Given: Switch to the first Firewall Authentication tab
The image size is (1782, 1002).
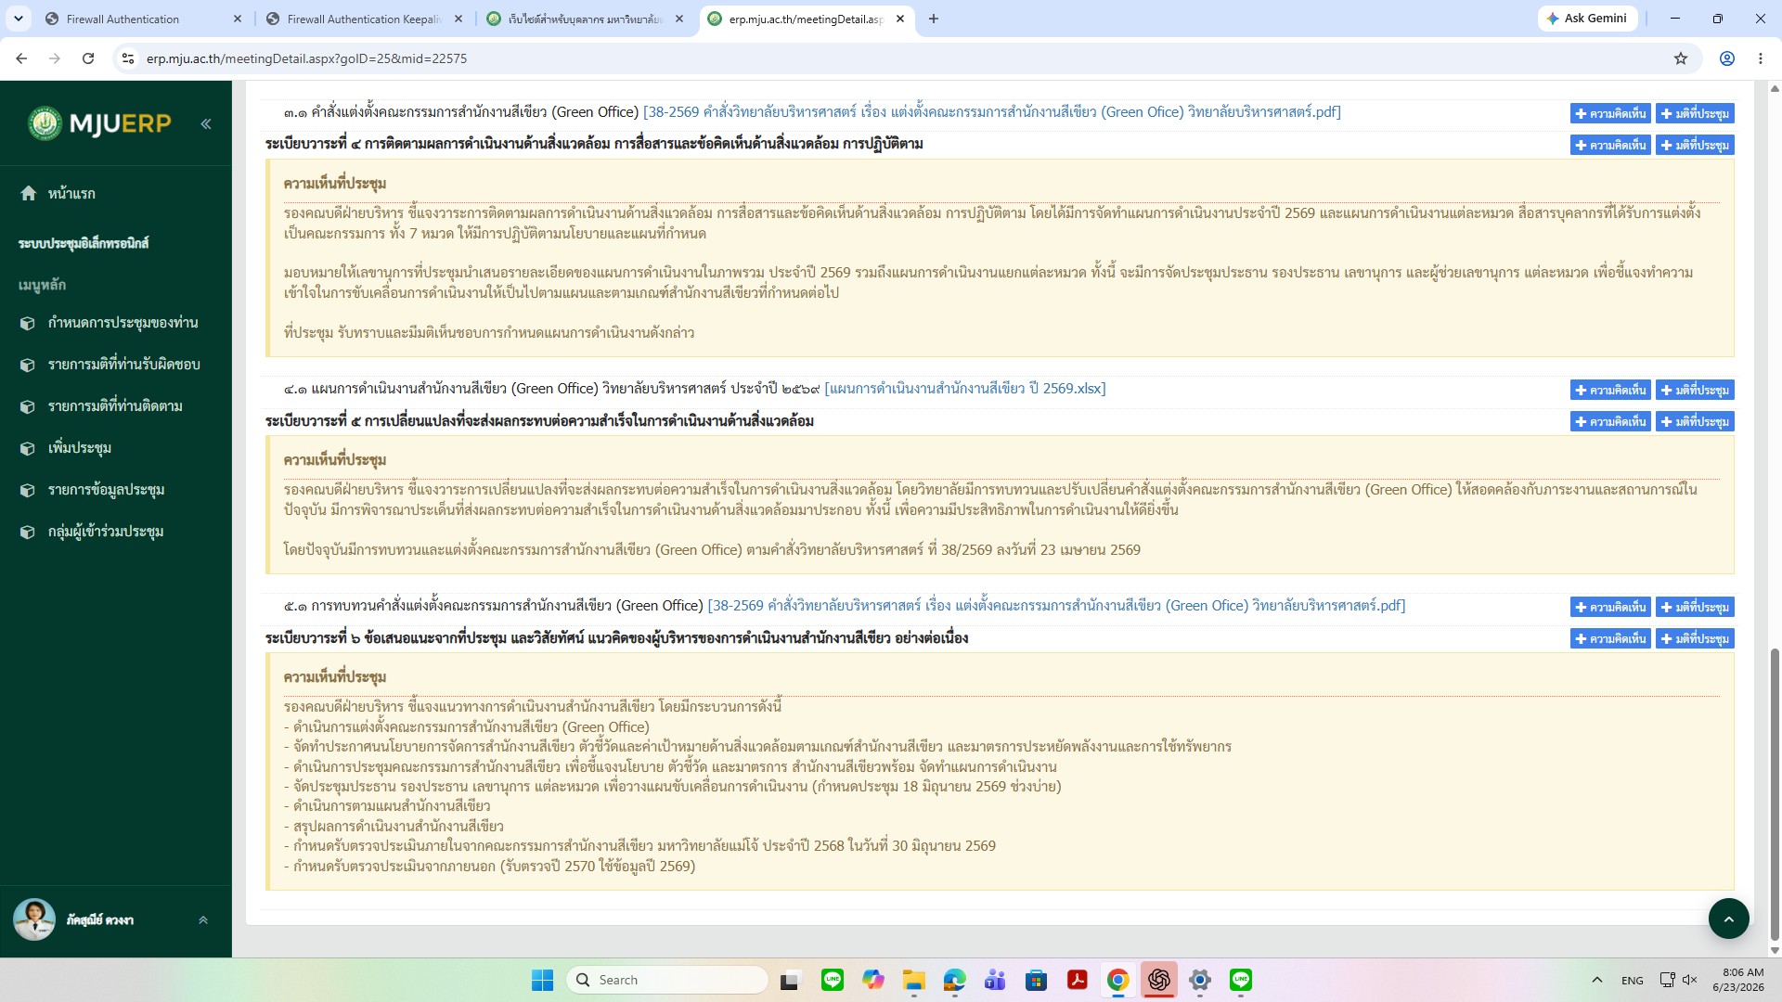Looking at the screenshot, I should (x=143, y=19).
